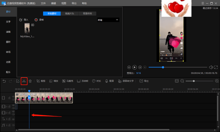The height and width of the screenshot is (132, 220).
Task: Open the 文件 menu
Action: (x=43, y=3)
